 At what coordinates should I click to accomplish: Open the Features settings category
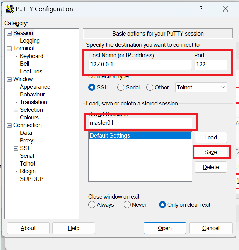coord(31,72)
